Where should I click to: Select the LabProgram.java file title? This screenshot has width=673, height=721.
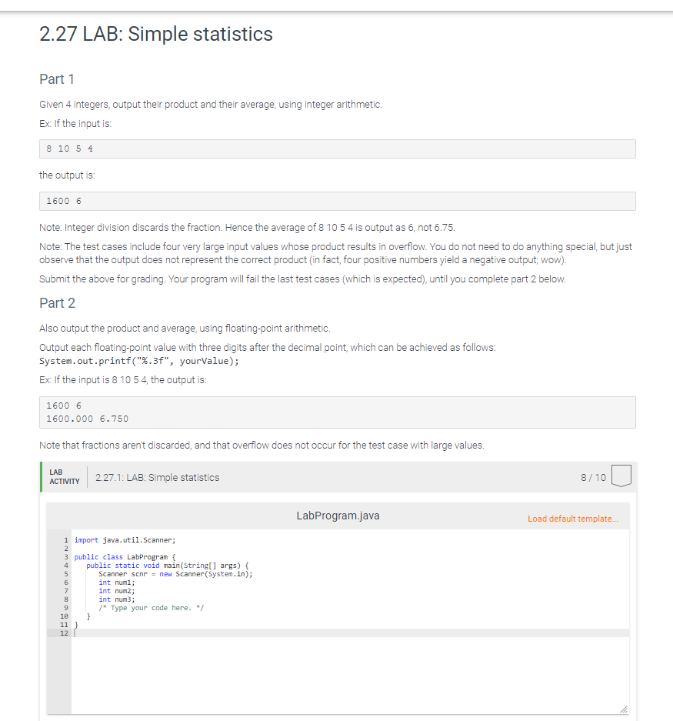[338, 516]
